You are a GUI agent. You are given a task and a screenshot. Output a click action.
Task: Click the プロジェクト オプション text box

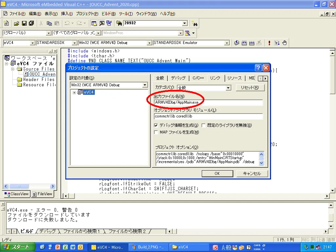click(207, 158)
